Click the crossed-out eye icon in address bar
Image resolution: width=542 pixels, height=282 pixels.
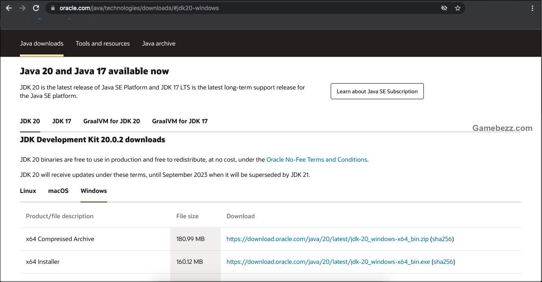[444, 8]
